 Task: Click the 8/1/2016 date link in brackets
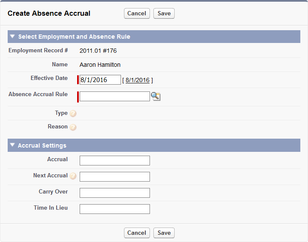pos(137,80)
